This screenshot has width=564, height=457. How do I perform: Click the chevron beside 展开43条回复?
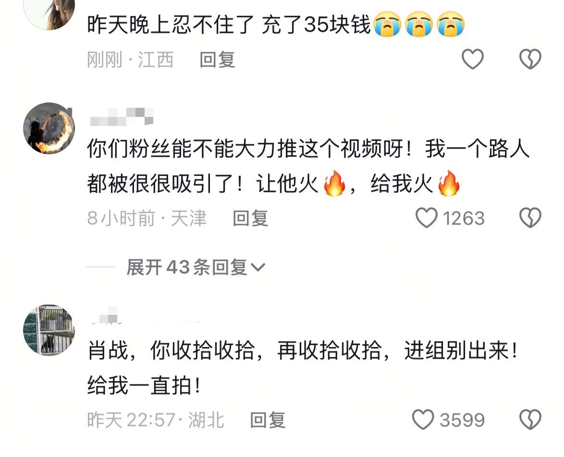[x=257, y=267]
